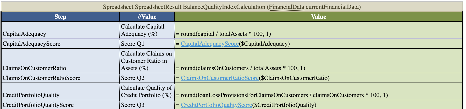This screenshot has height=109, width=466.
Task: Click the CapitalAdequacyScore step name cell
Action: pos(31,44)
